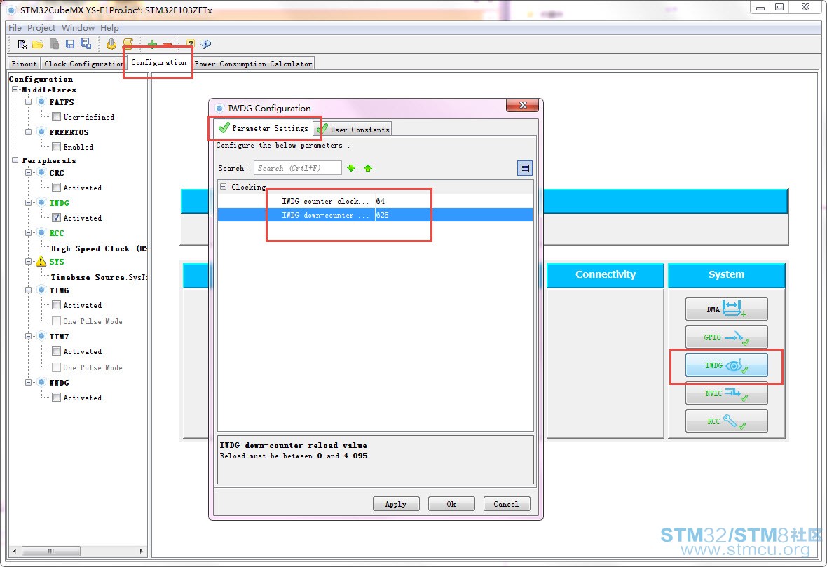
Task: Click the WWDG cube icon in tree
Action: click(x=41, y=383)
